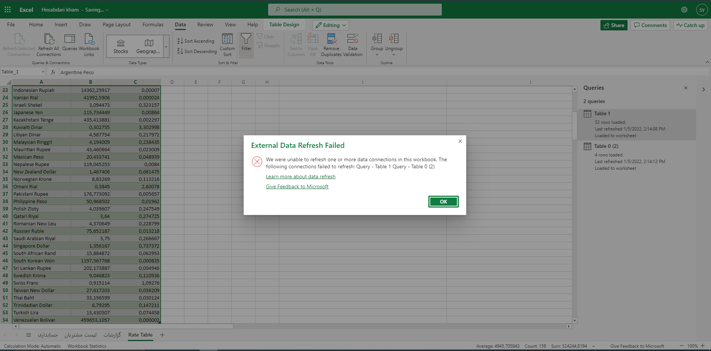Select column B header
The image size is (711, 351).
(x=90, y=82)
